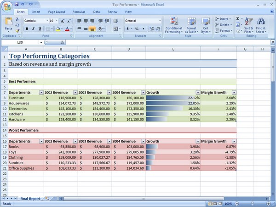Open the Formulas ribbon tab
The width and height of the screenshot is (276, 207).
(79, 11)
